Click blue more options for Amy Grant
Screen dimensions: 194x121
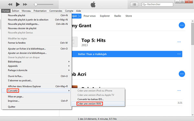(x=182, y=25)
